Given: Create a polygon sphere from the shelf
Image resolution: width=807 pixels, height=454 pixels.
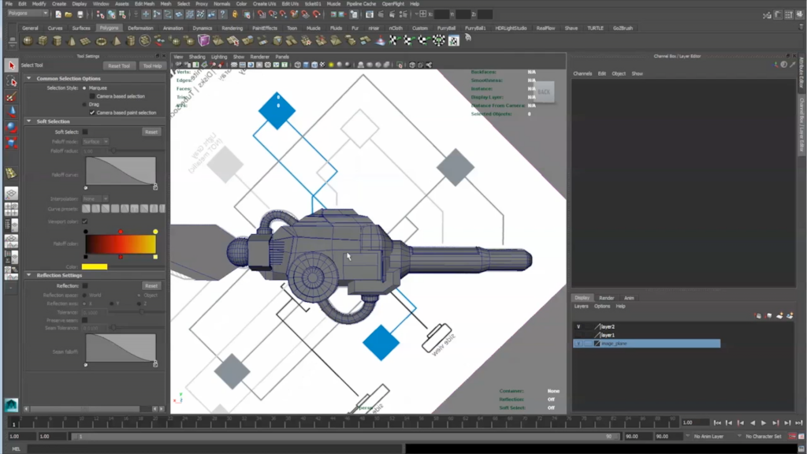Looking at the screenshot, I should (28, 41).
